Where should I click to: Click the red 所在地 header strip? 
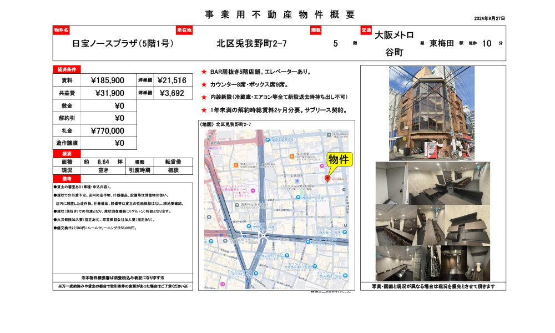[184, 31]
